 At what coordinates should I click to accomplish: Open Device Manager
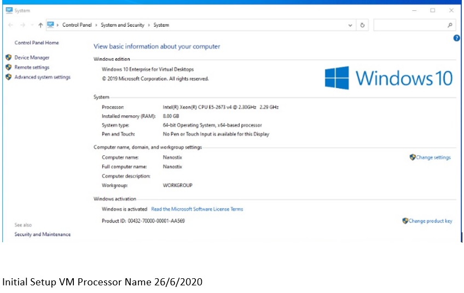pos(32,57)
